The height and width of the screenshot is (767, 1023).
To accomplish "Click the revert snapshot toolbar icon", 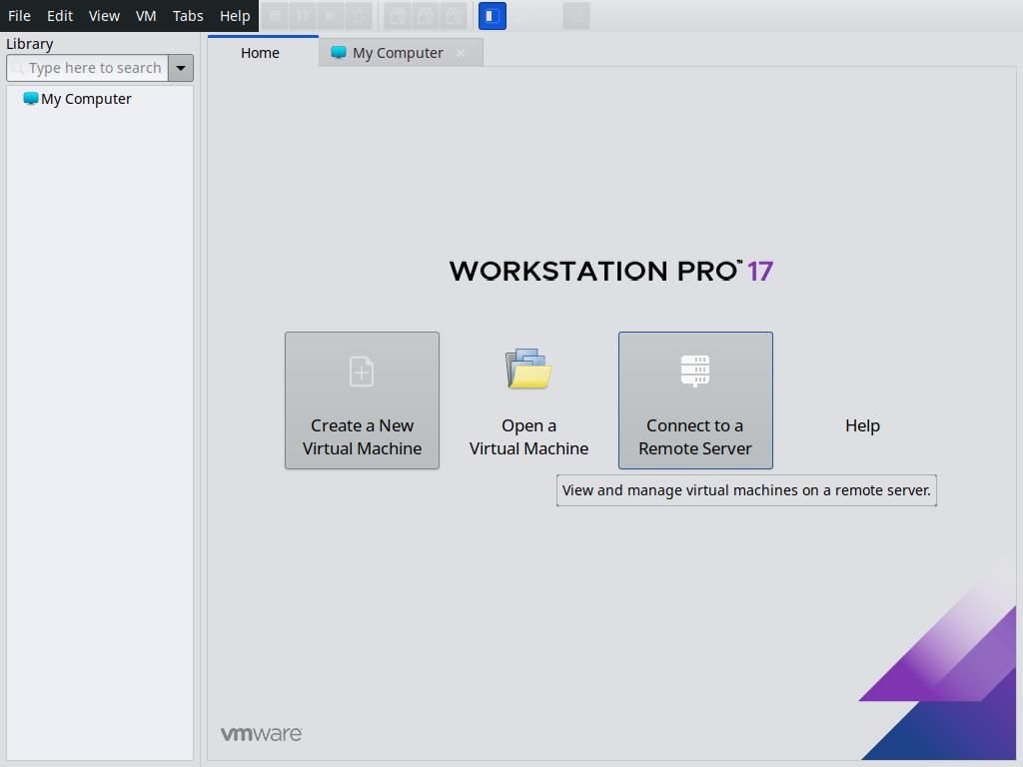I will click(426, 16).
